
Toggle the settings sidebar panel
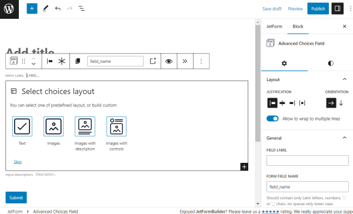tap(337, 9)
